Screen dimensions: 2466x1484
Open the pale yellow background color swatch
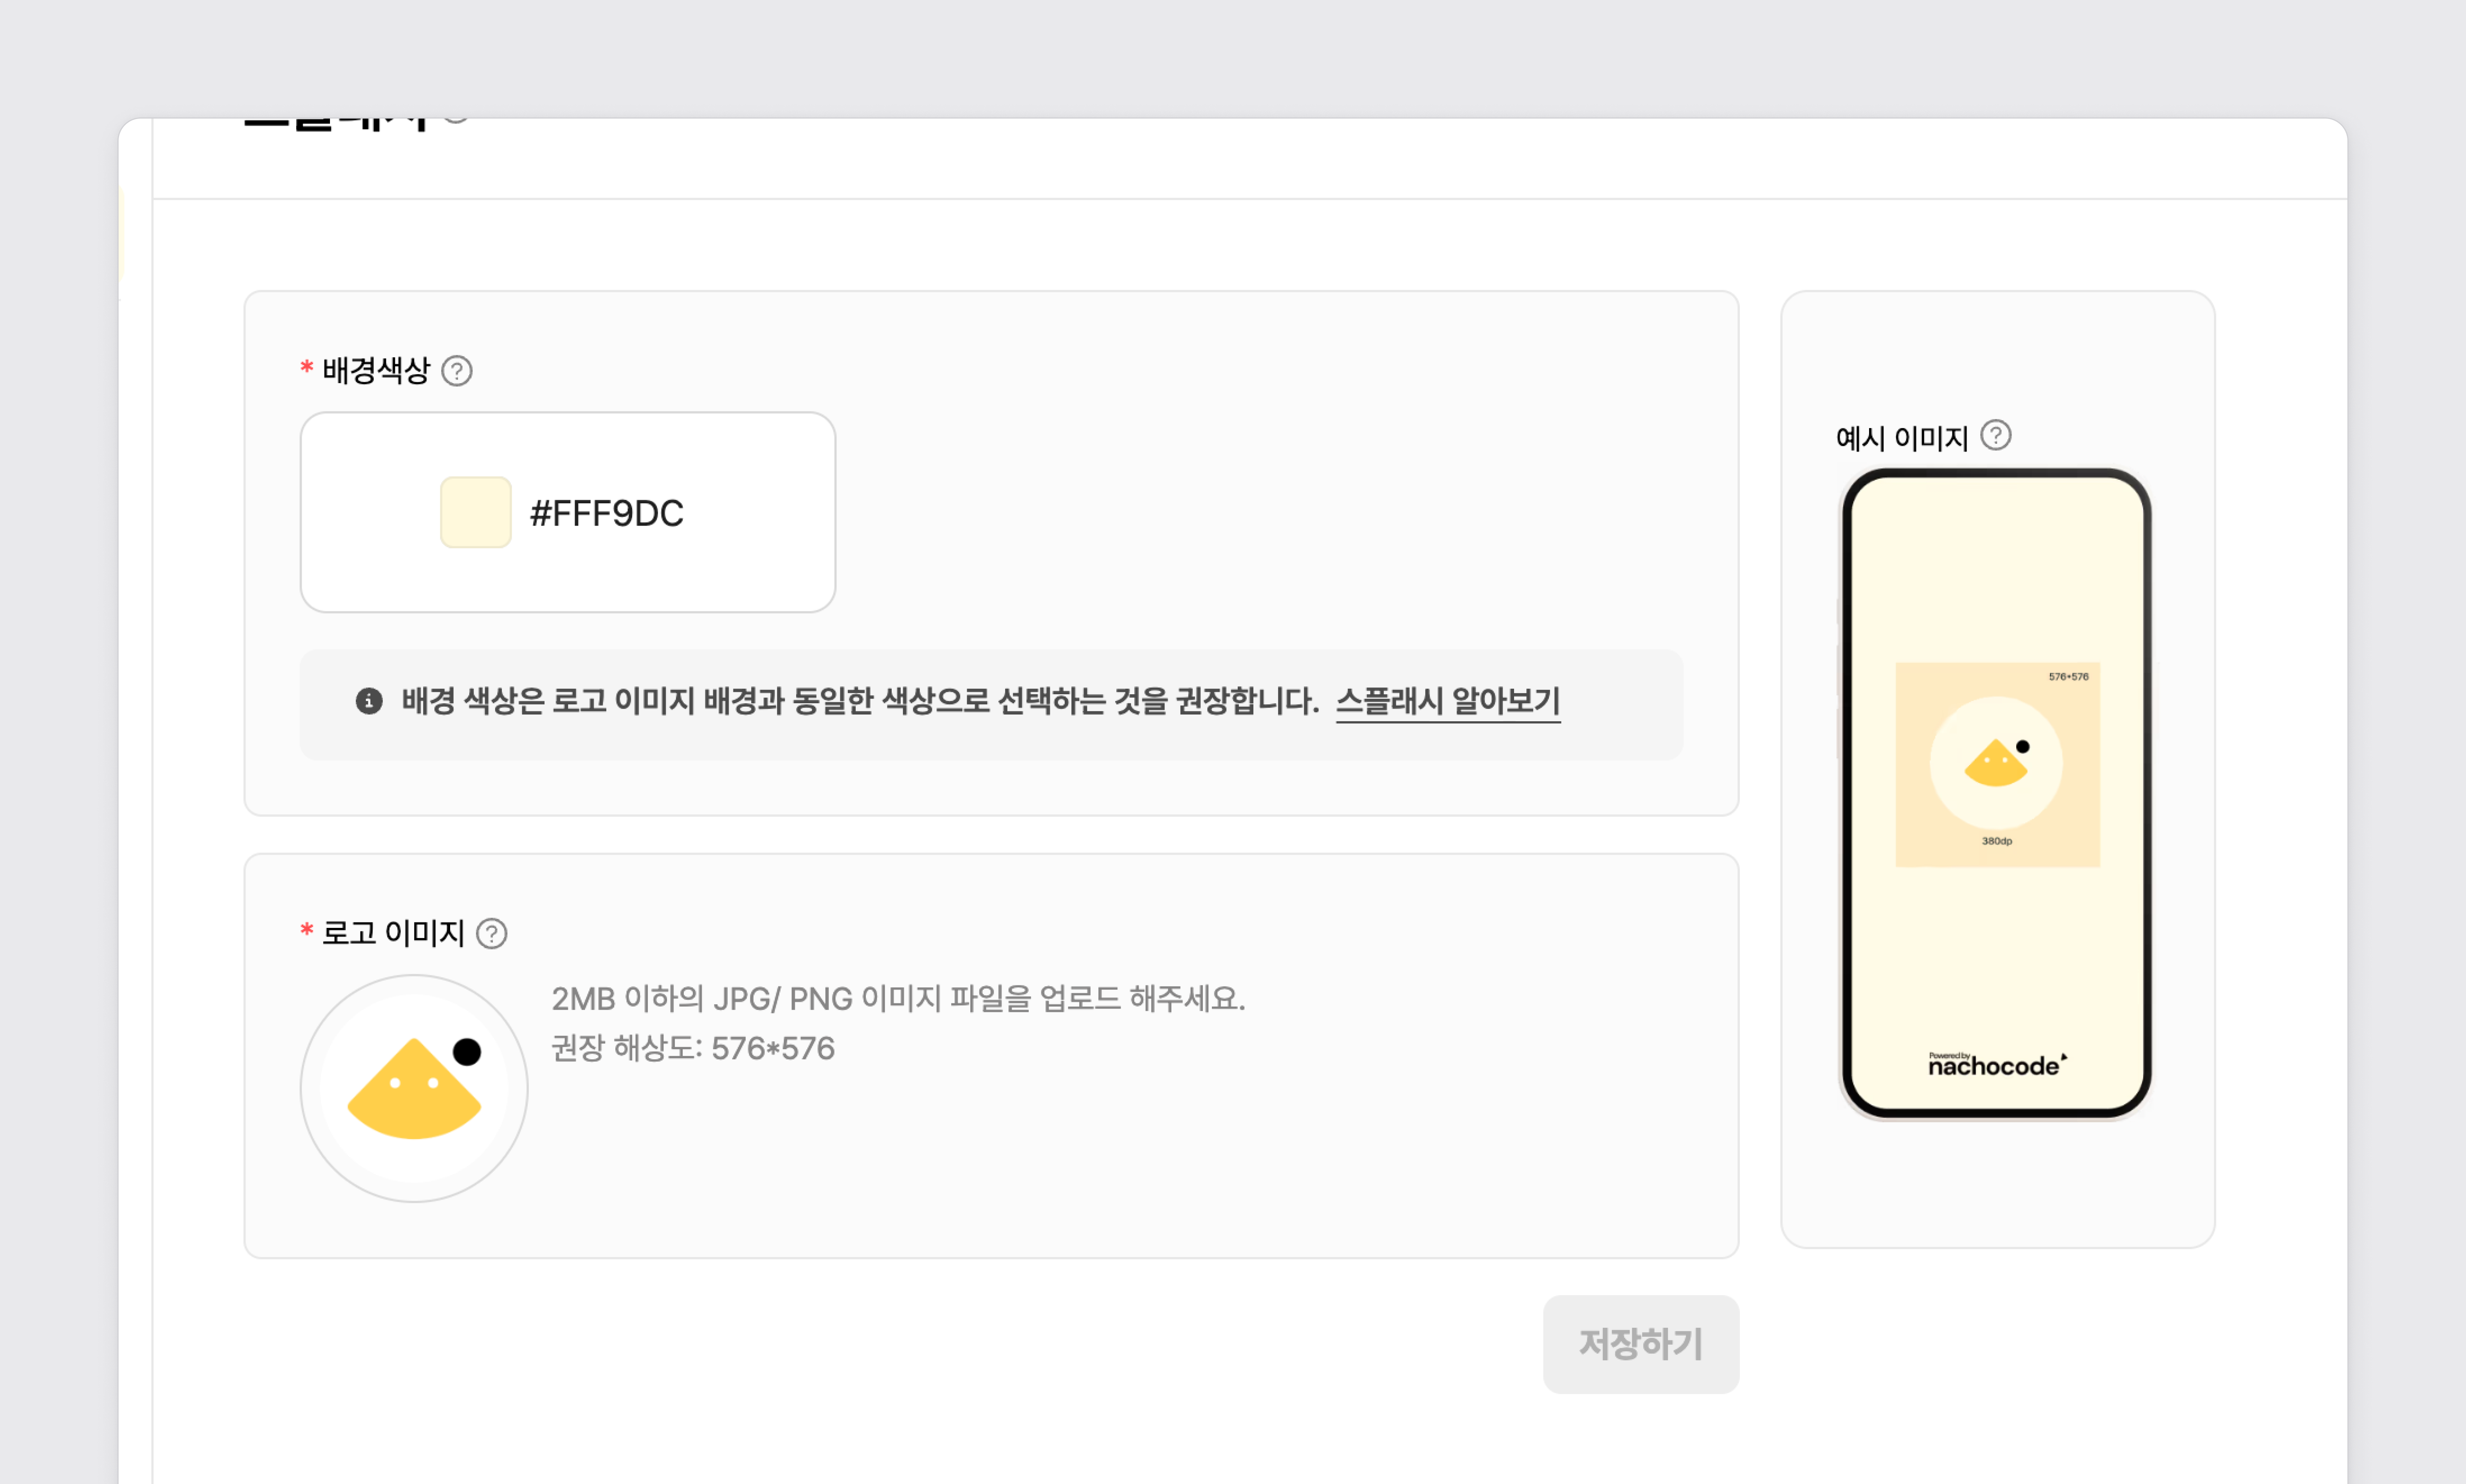coord(476,512)
